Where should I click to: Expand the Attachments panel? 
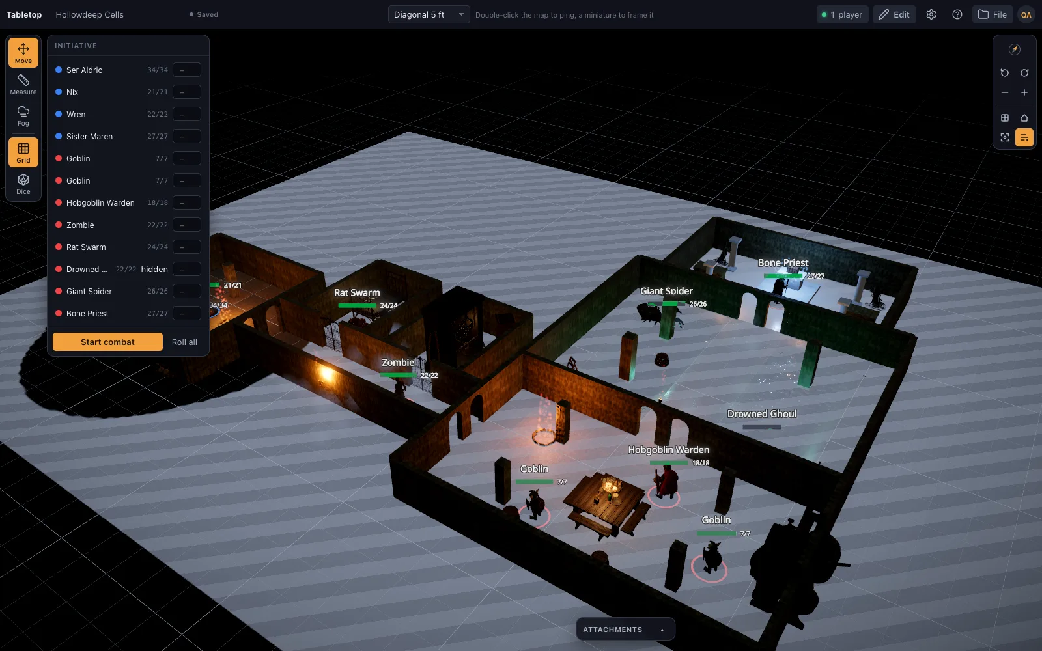(x=625, y=630)
